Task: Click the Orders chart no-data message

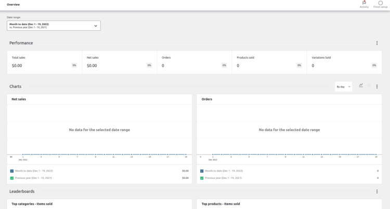Action: click(x=289, y=130)
